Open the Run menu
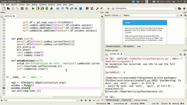 pyautogui.click(x=28, y=4)
